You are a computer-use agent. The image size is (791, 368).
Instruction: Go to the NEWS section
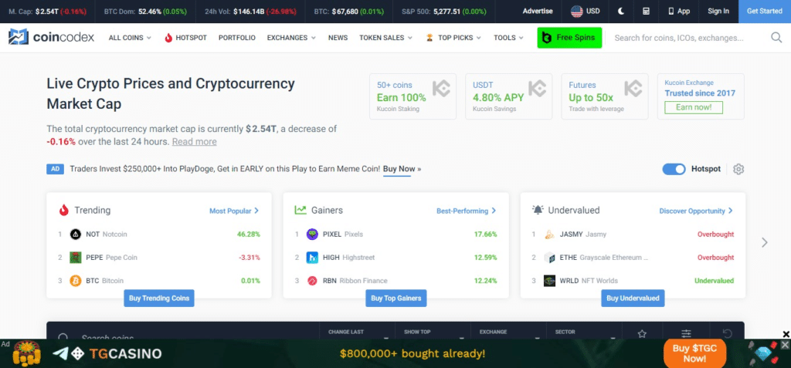(338, 38)
